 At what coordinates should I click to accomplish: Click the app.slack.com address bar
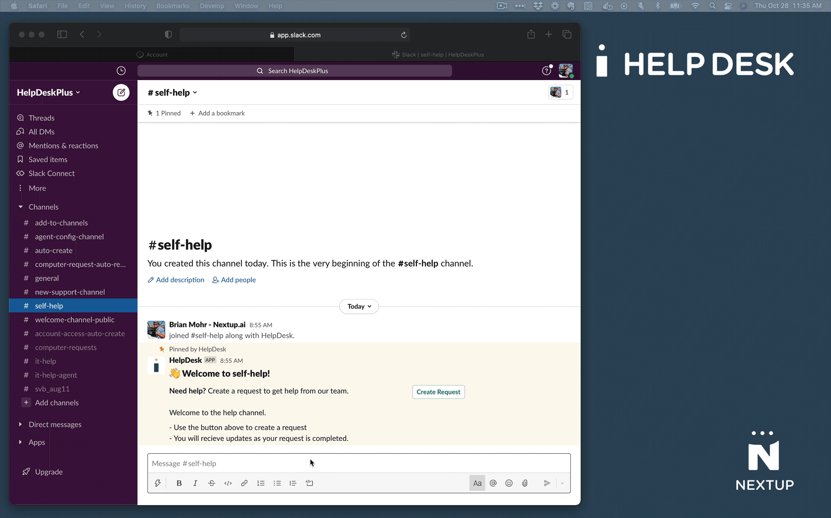click(295, 35)
